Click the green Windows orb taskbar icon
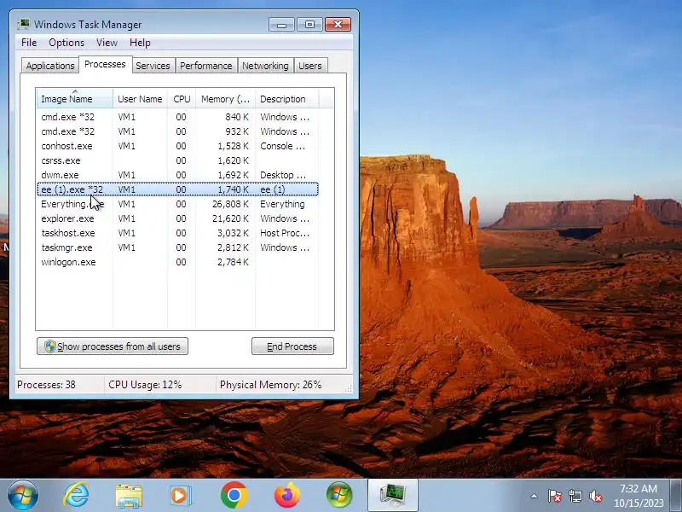The image size is (682, 512). coord(339,496)
